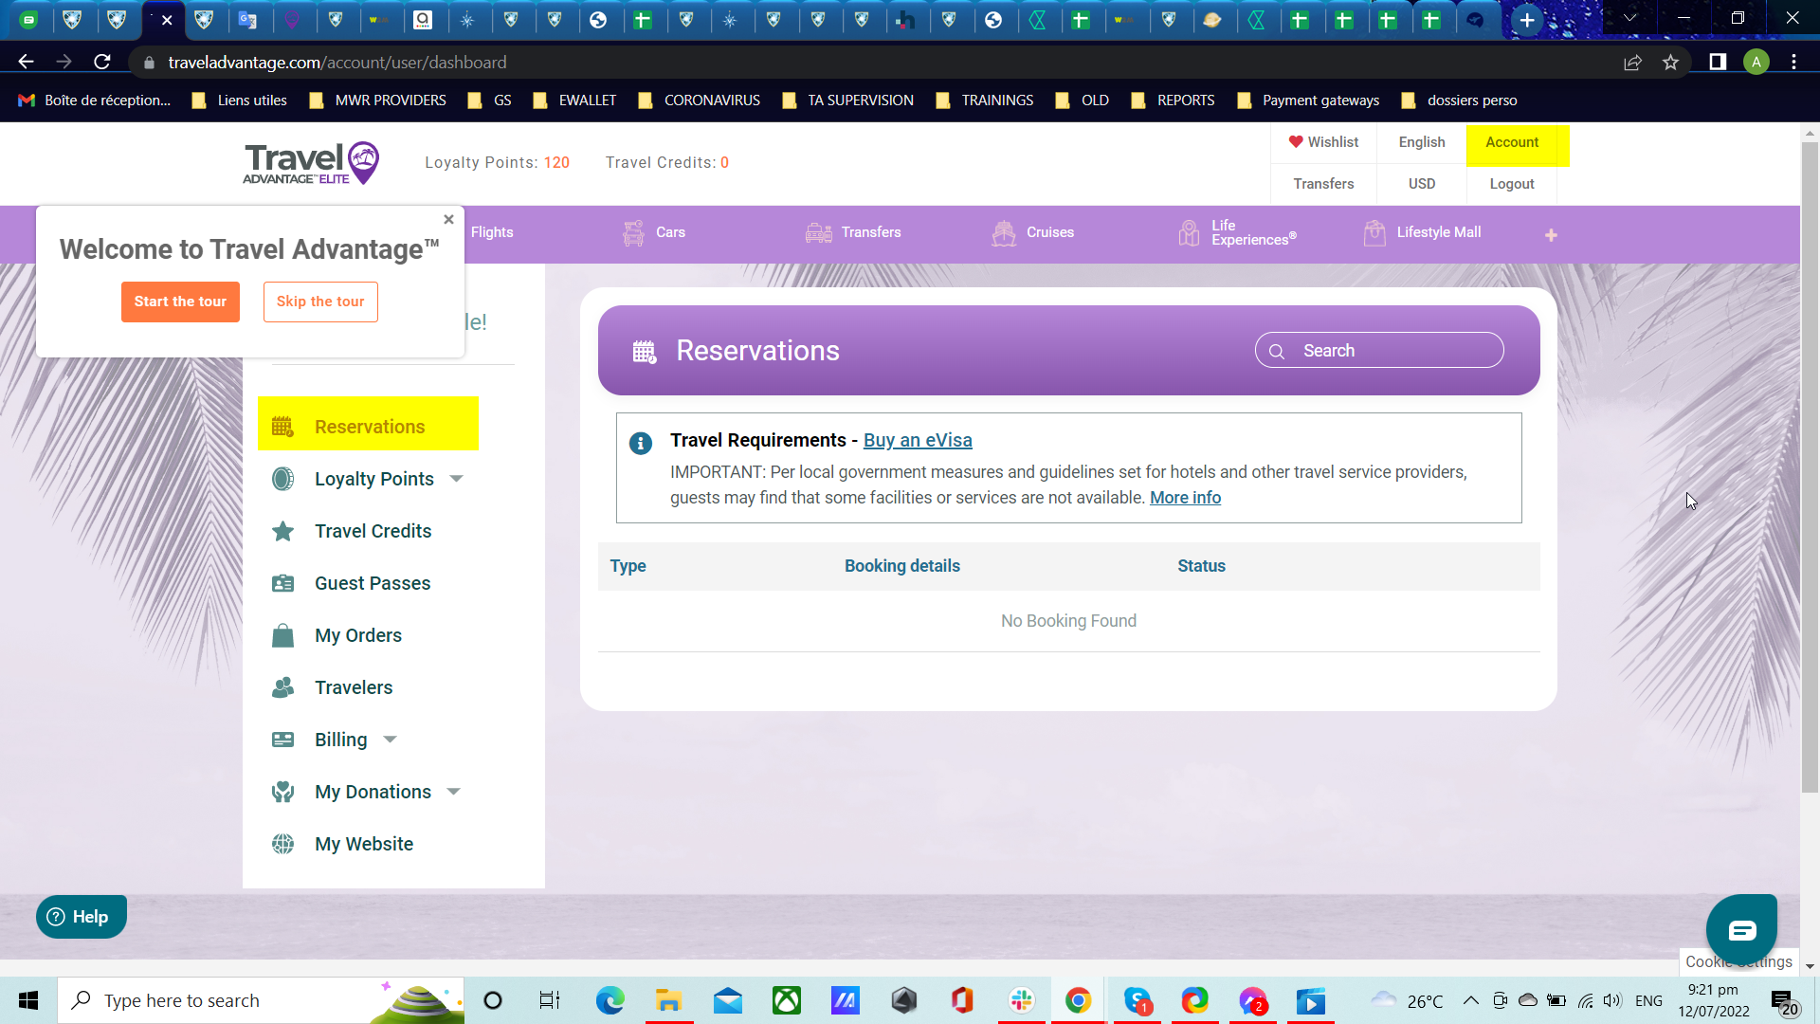This screenshot has height=1024, width=1820.
Task: Click the Travel Credits star icon
Action: click(282, 532)
